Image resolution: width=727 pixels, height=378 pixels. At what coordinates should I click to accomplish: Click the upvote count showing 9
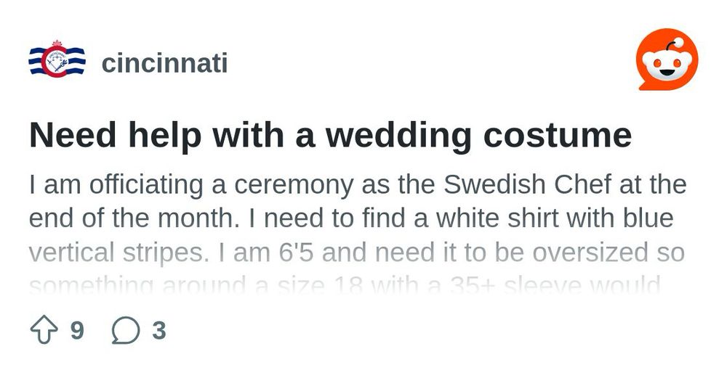[77, 330]
